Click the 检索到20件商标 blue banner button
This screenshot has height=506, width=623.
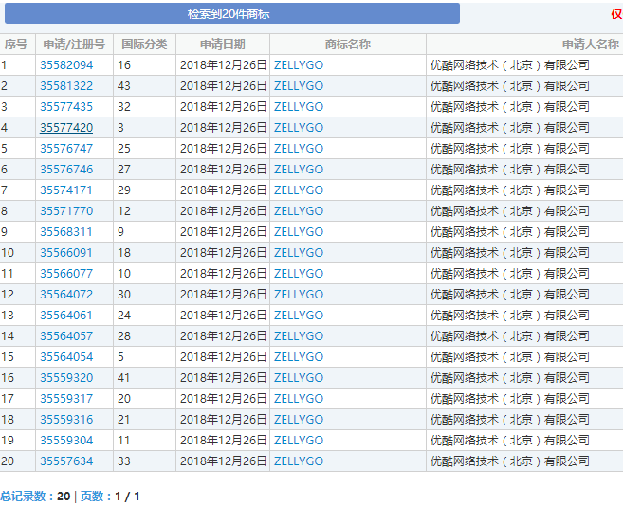(x=229, y=13)
